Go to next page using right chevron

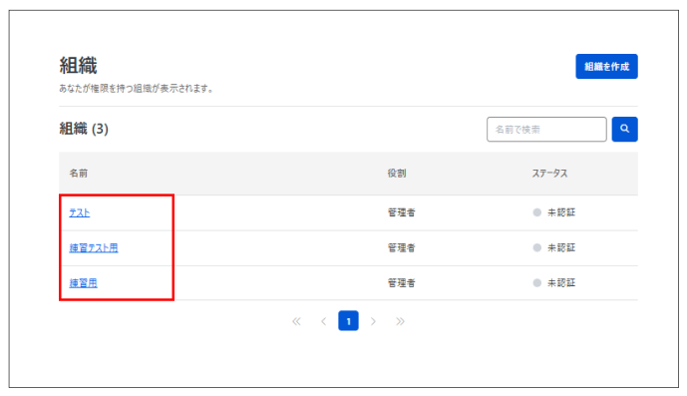point(373,321)
